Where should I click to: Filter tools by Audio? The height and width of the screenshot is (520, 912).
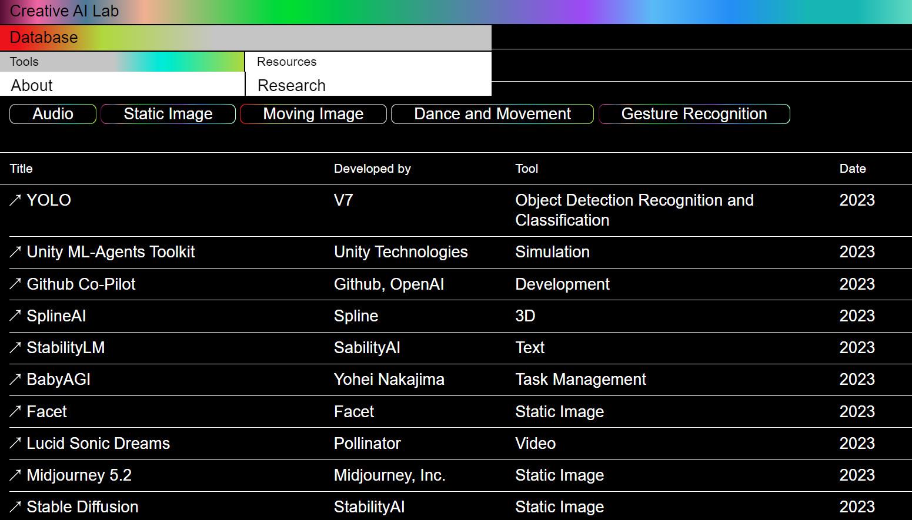(x=53, y=114)
